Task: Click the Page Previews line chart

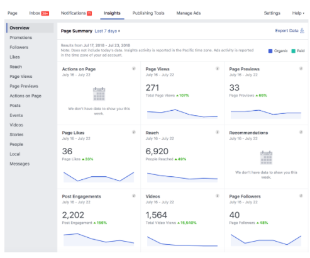Action: pyautogui.click(x=266, y=114)
